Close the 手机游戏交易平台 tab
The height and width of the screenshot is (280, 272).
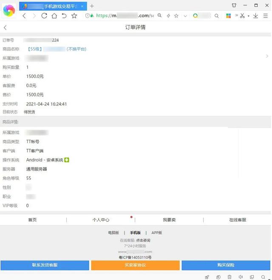pos(82,6)
